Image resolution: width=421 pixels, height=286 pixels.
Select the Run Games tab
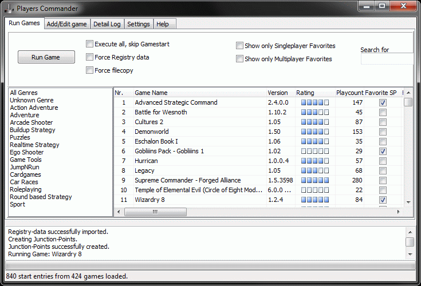coord(24,23)
